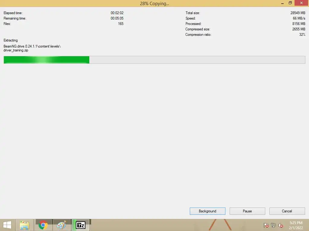
Task: Select the total size 28549 MB
Action: [298, 13]
